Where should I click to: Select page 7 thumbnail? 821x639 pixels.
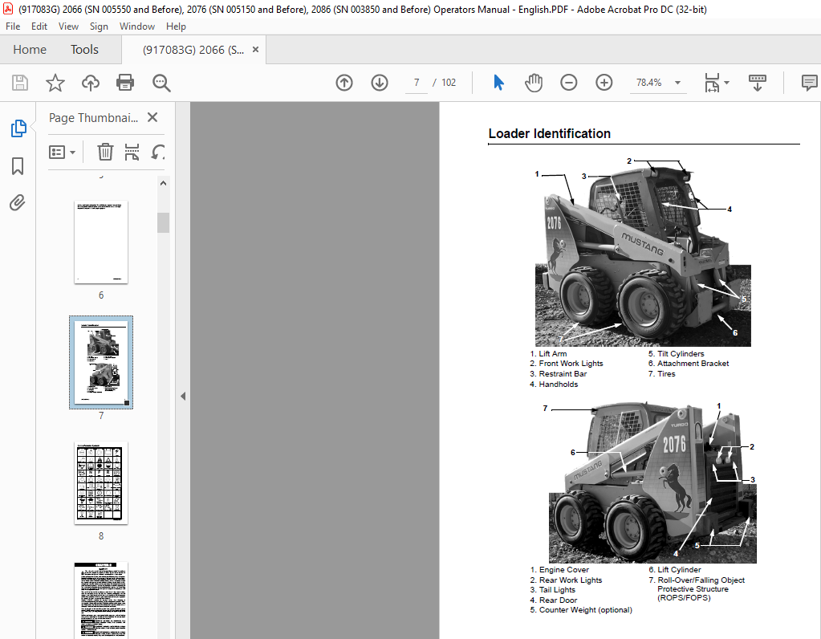(x=101, y=363)
